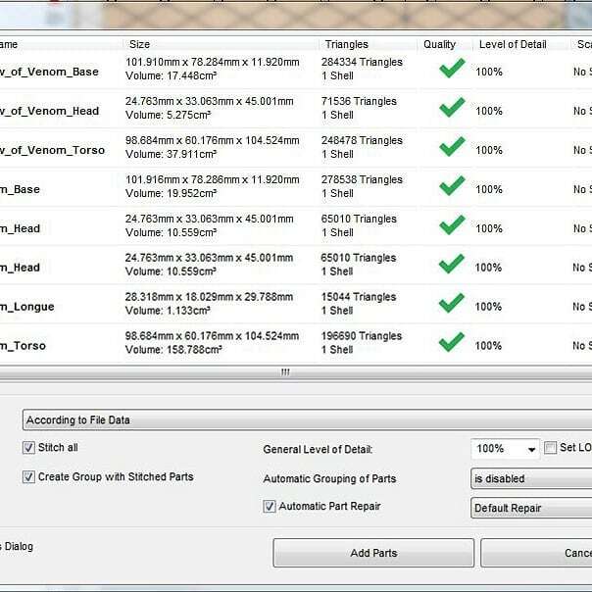Click quality checkmark for v_of_Venom_Torso row

coord(452,146)
